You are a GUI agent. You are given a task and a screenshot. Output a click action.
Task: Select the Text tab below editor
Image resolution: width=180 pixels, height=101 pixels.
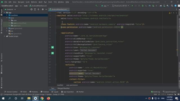click(53, 88)
